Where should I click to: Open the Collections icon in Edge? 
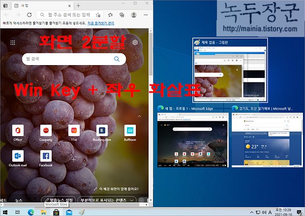click(x=122, y=15)
